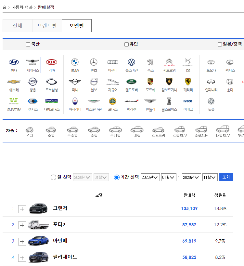Expand the 그랜저 row with plus
This screenshot has width=244, height=266.
(x=22, y=209)
